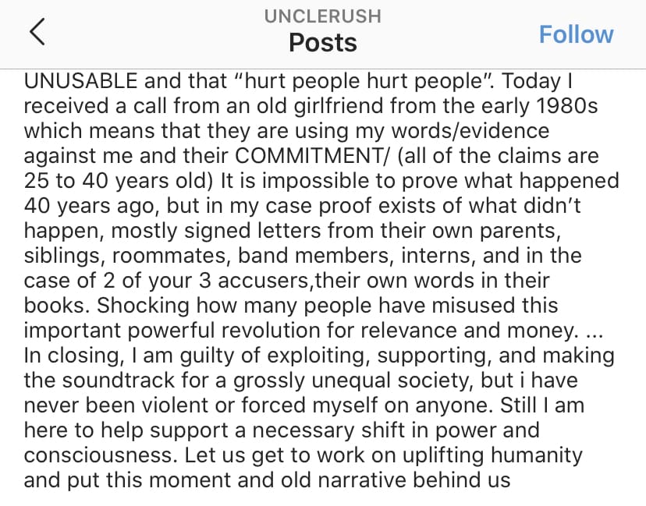This screenshot has width=646, height=506.
Task: Click the words "grossly unequal society"
Action: point(353,380)
